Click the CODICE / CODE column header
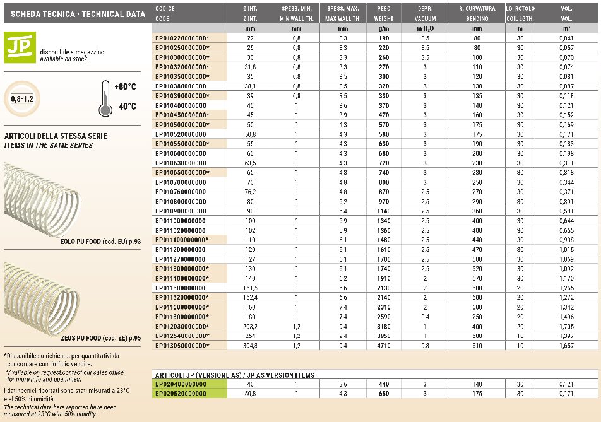Image resolution: width=601 pixels, height=422 pixels. pyautogui.click(x=165, y=13)
